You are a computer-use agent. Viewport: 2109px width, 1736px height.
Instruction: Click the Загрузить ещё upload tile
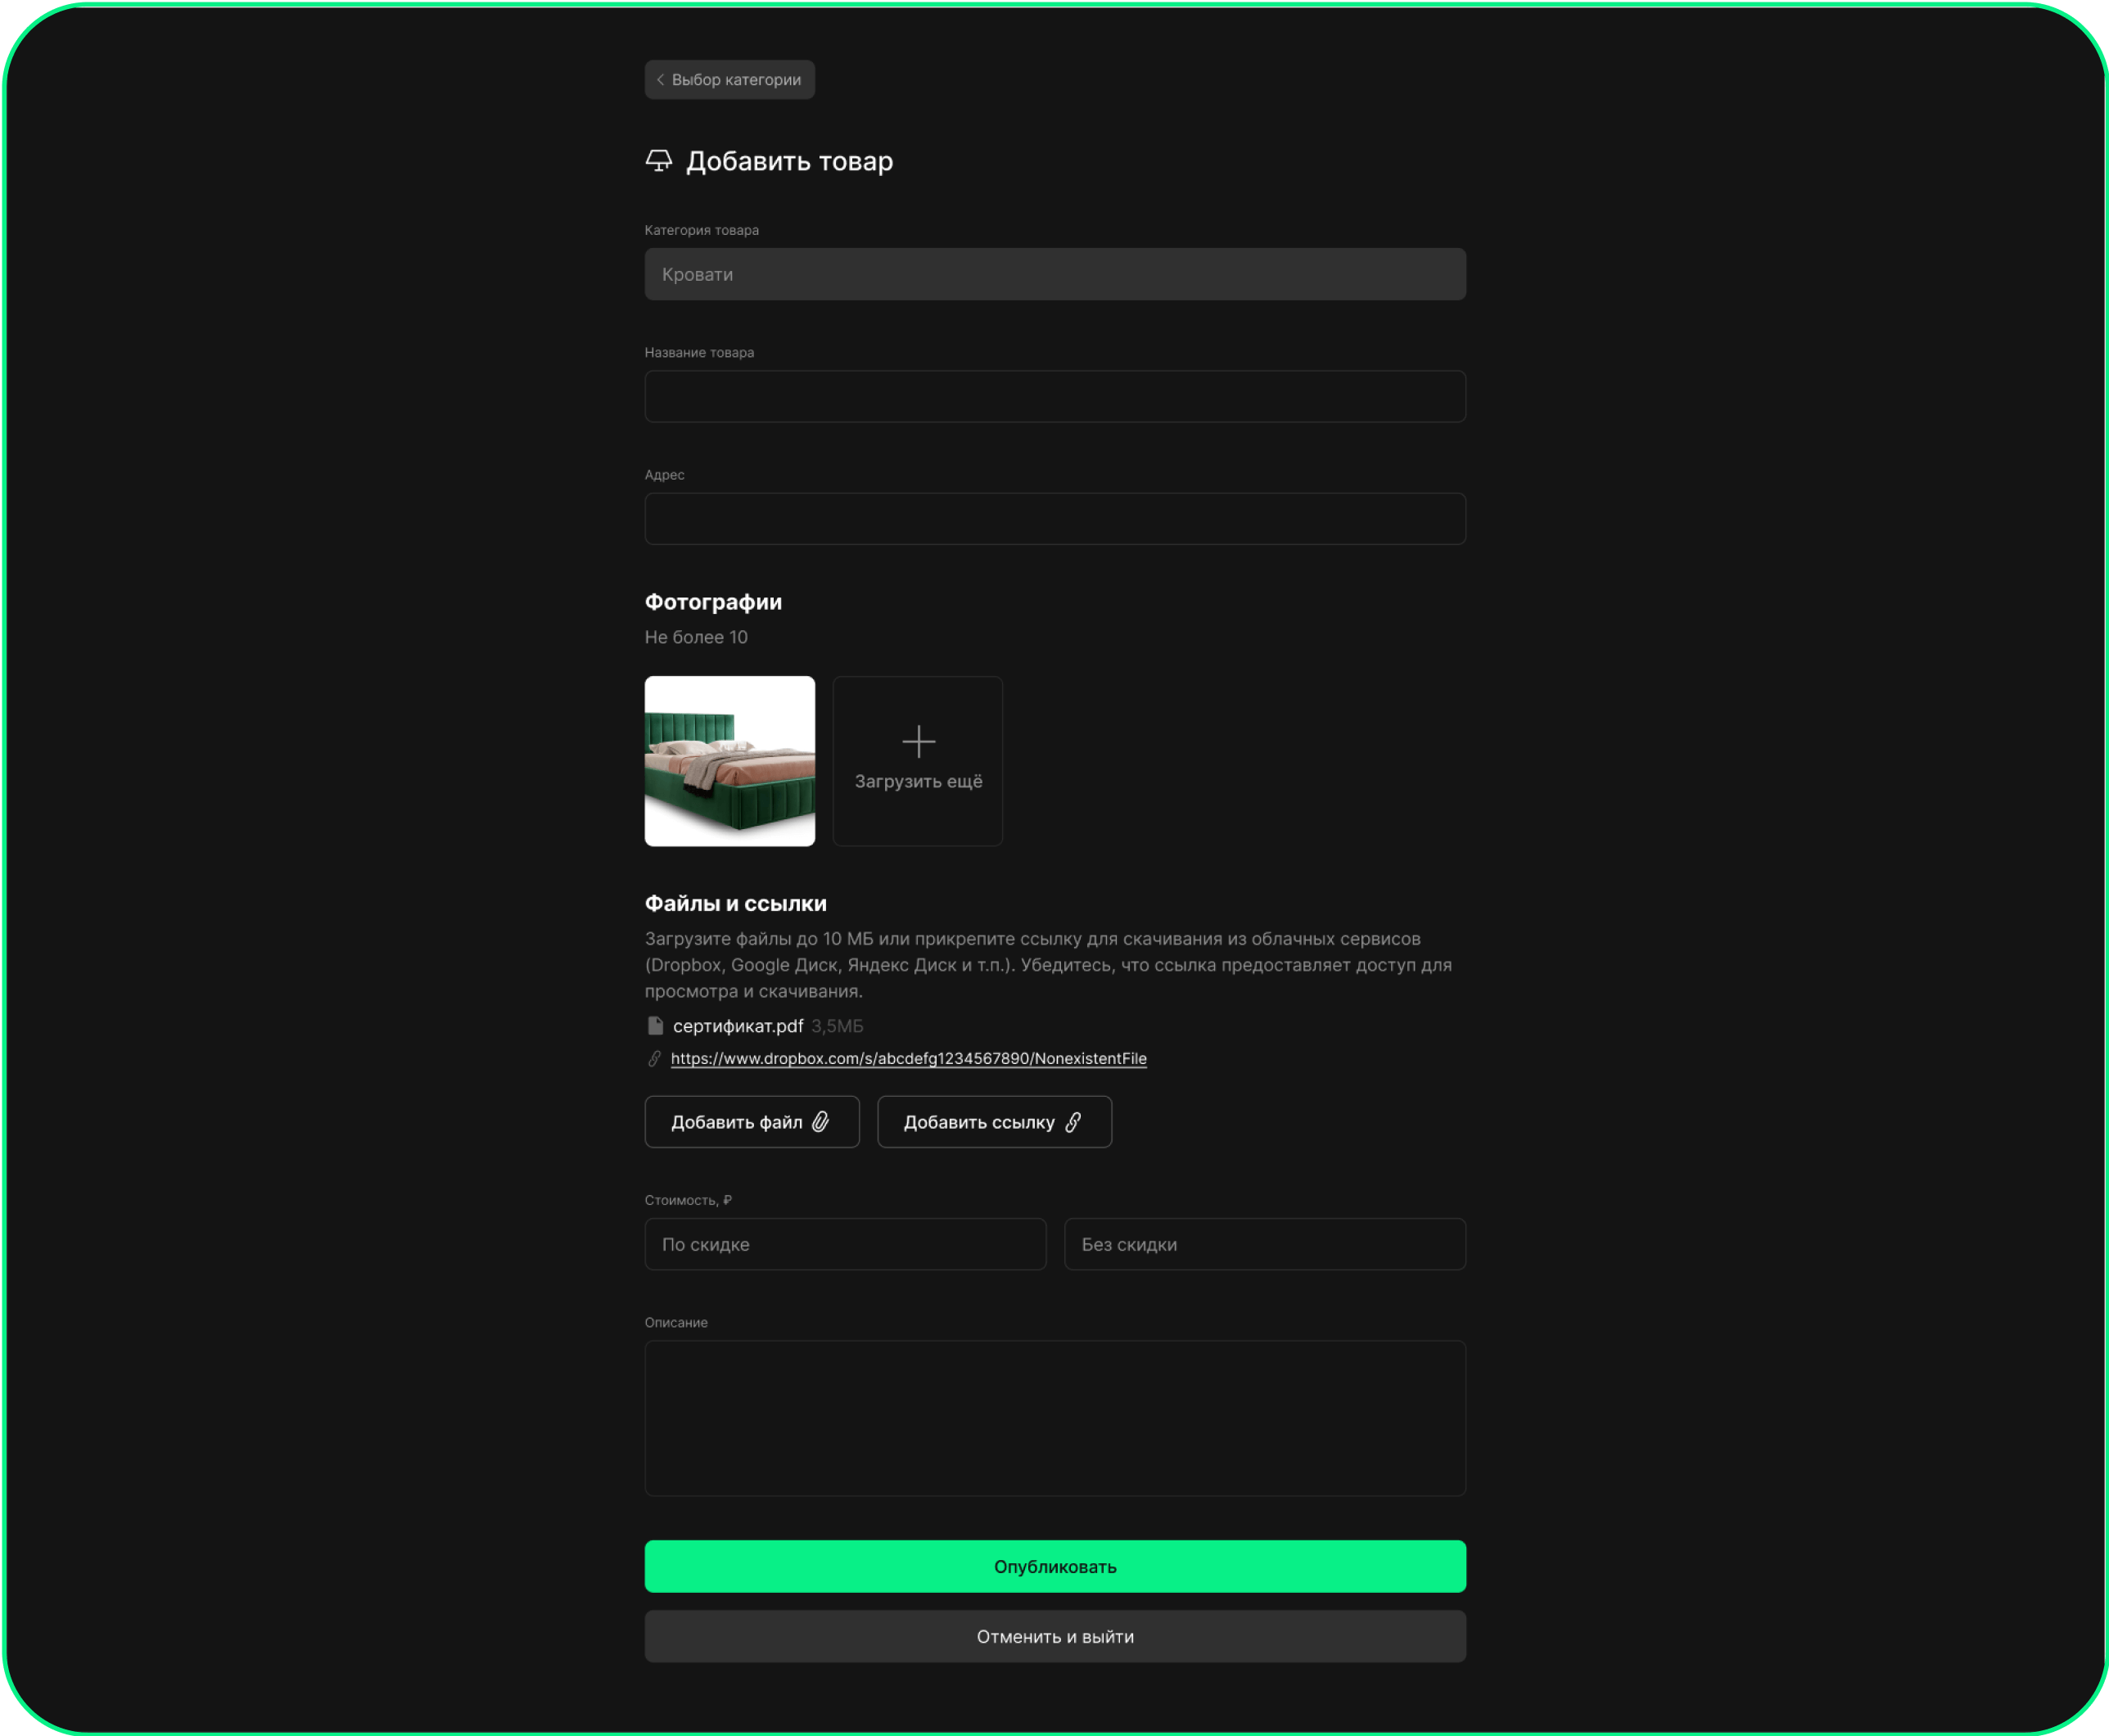click(x=918, y=781)
